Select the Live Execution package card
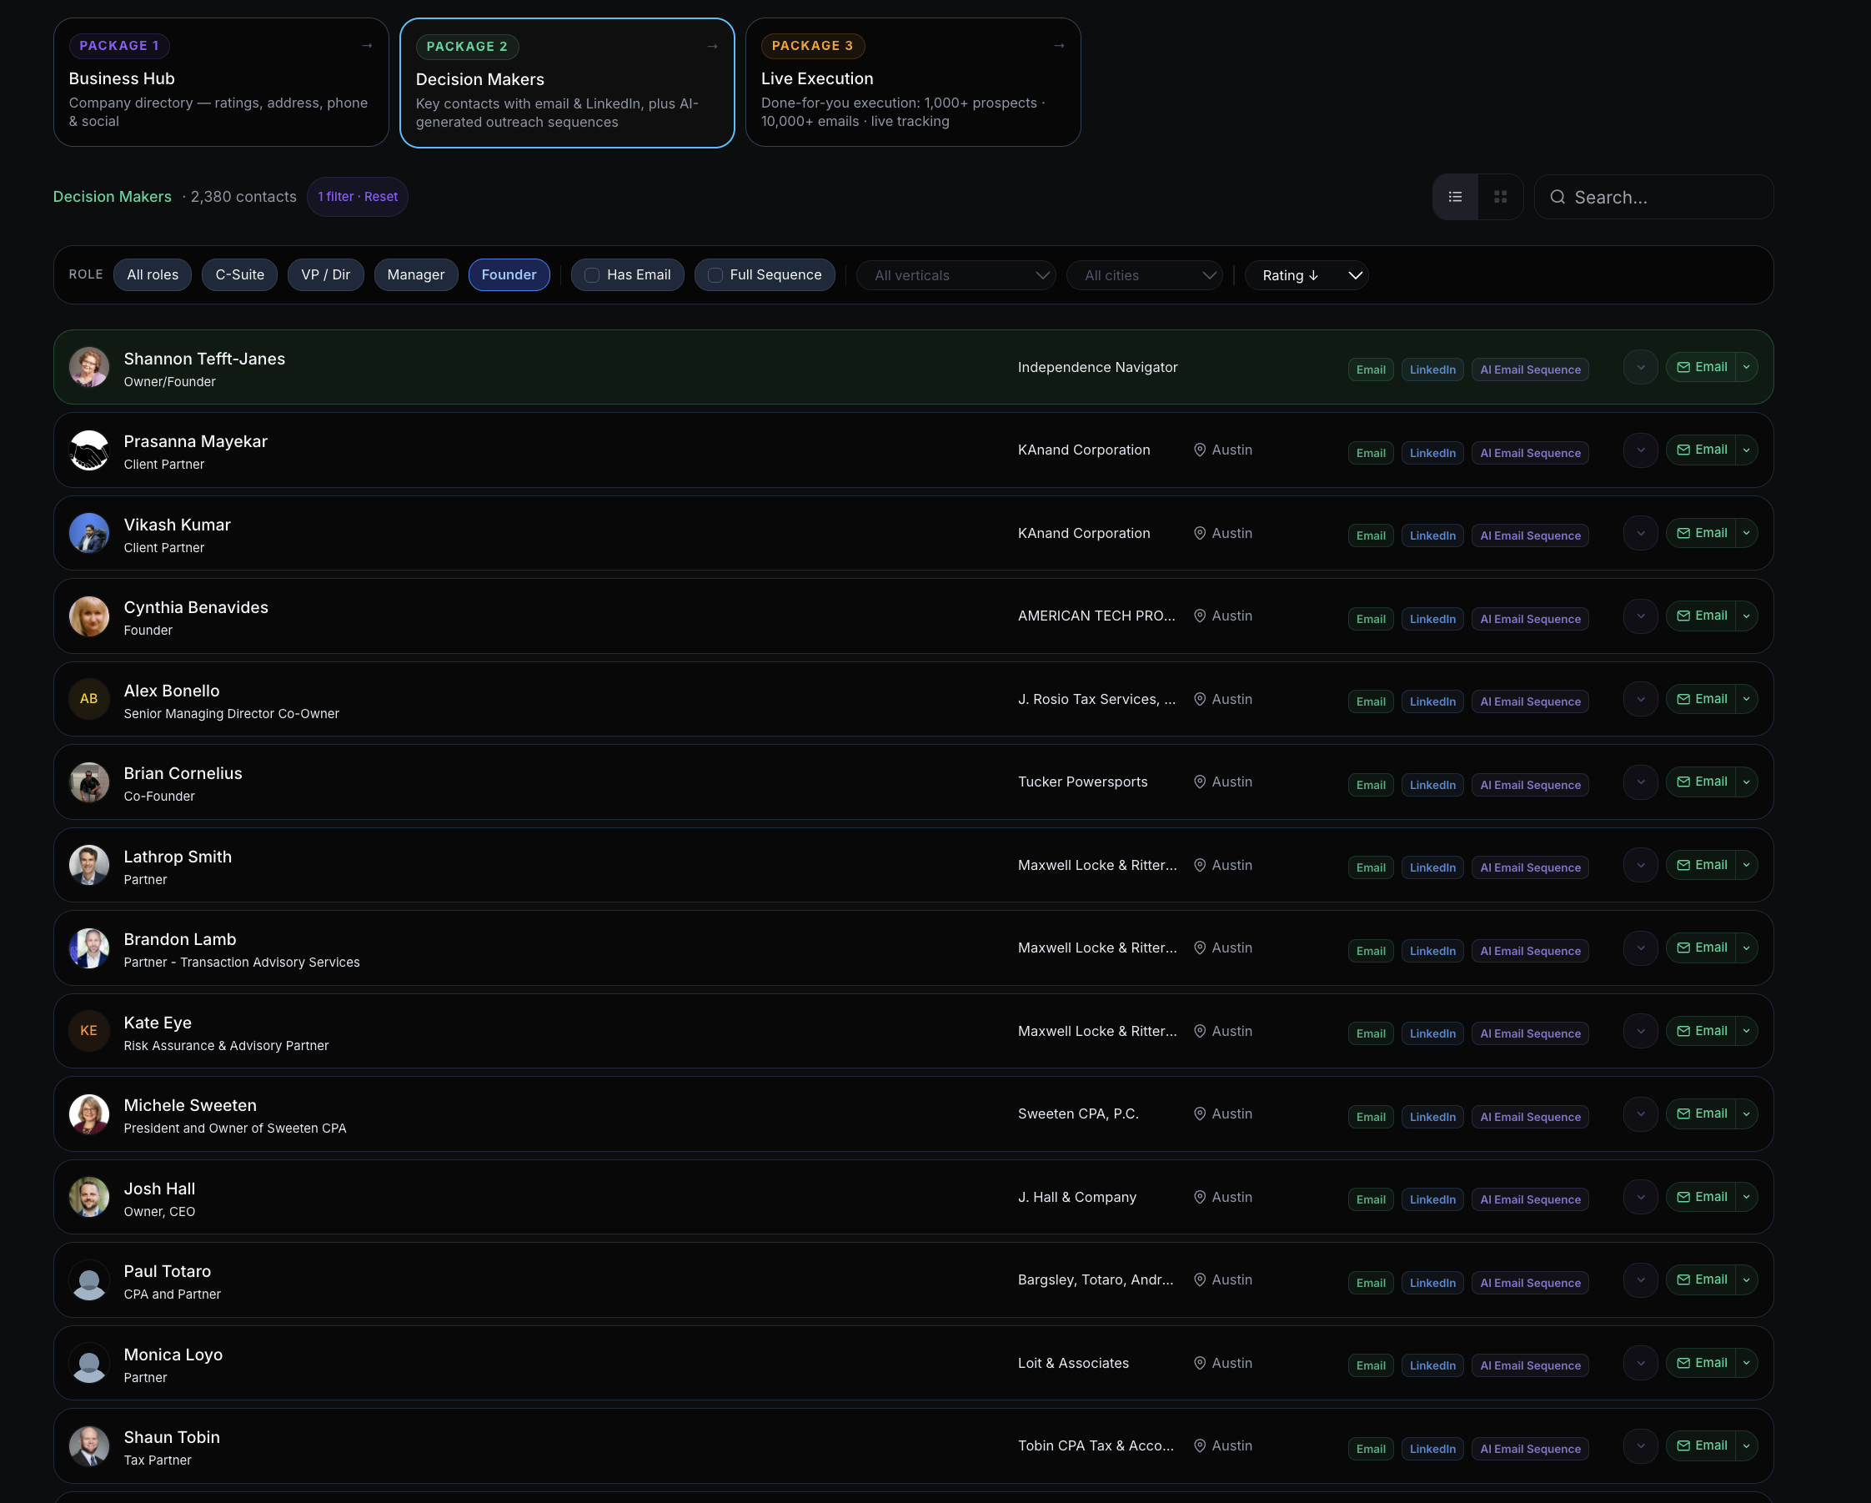 point(913,83)
